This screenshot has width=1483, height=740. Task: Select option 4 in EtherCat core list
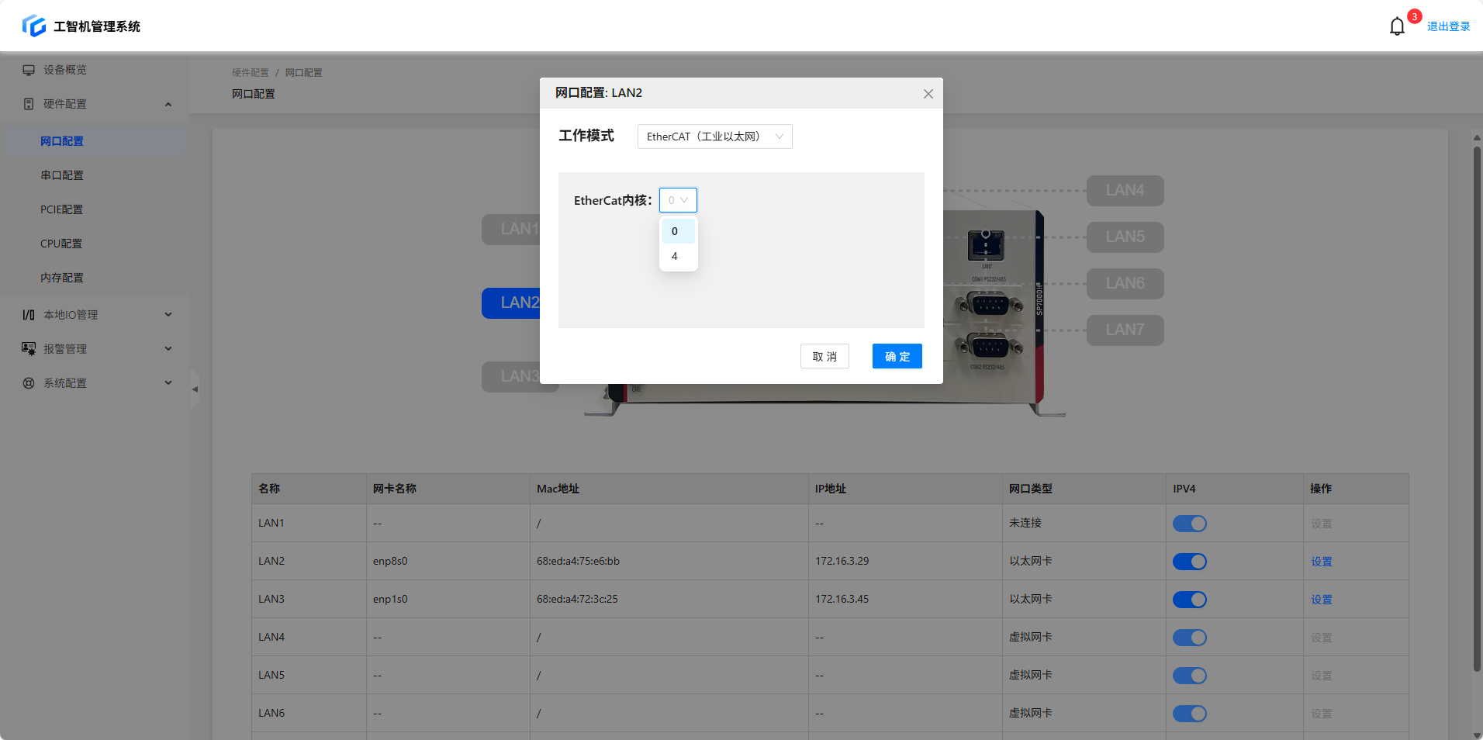(675, 256)
